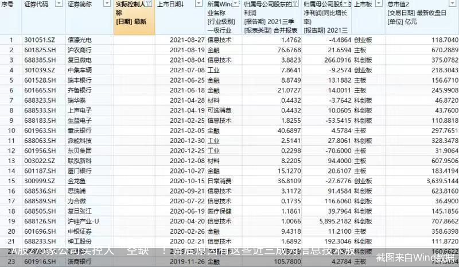Screen dimensions: 459x267
Task: Click listing date 2021-06-18
Action: (187, 90)
